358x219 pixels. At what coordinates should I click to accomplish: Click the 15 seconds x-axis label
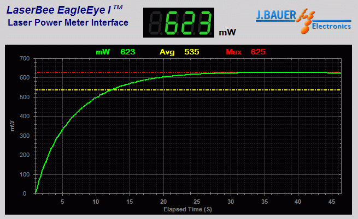pos(130,202)
